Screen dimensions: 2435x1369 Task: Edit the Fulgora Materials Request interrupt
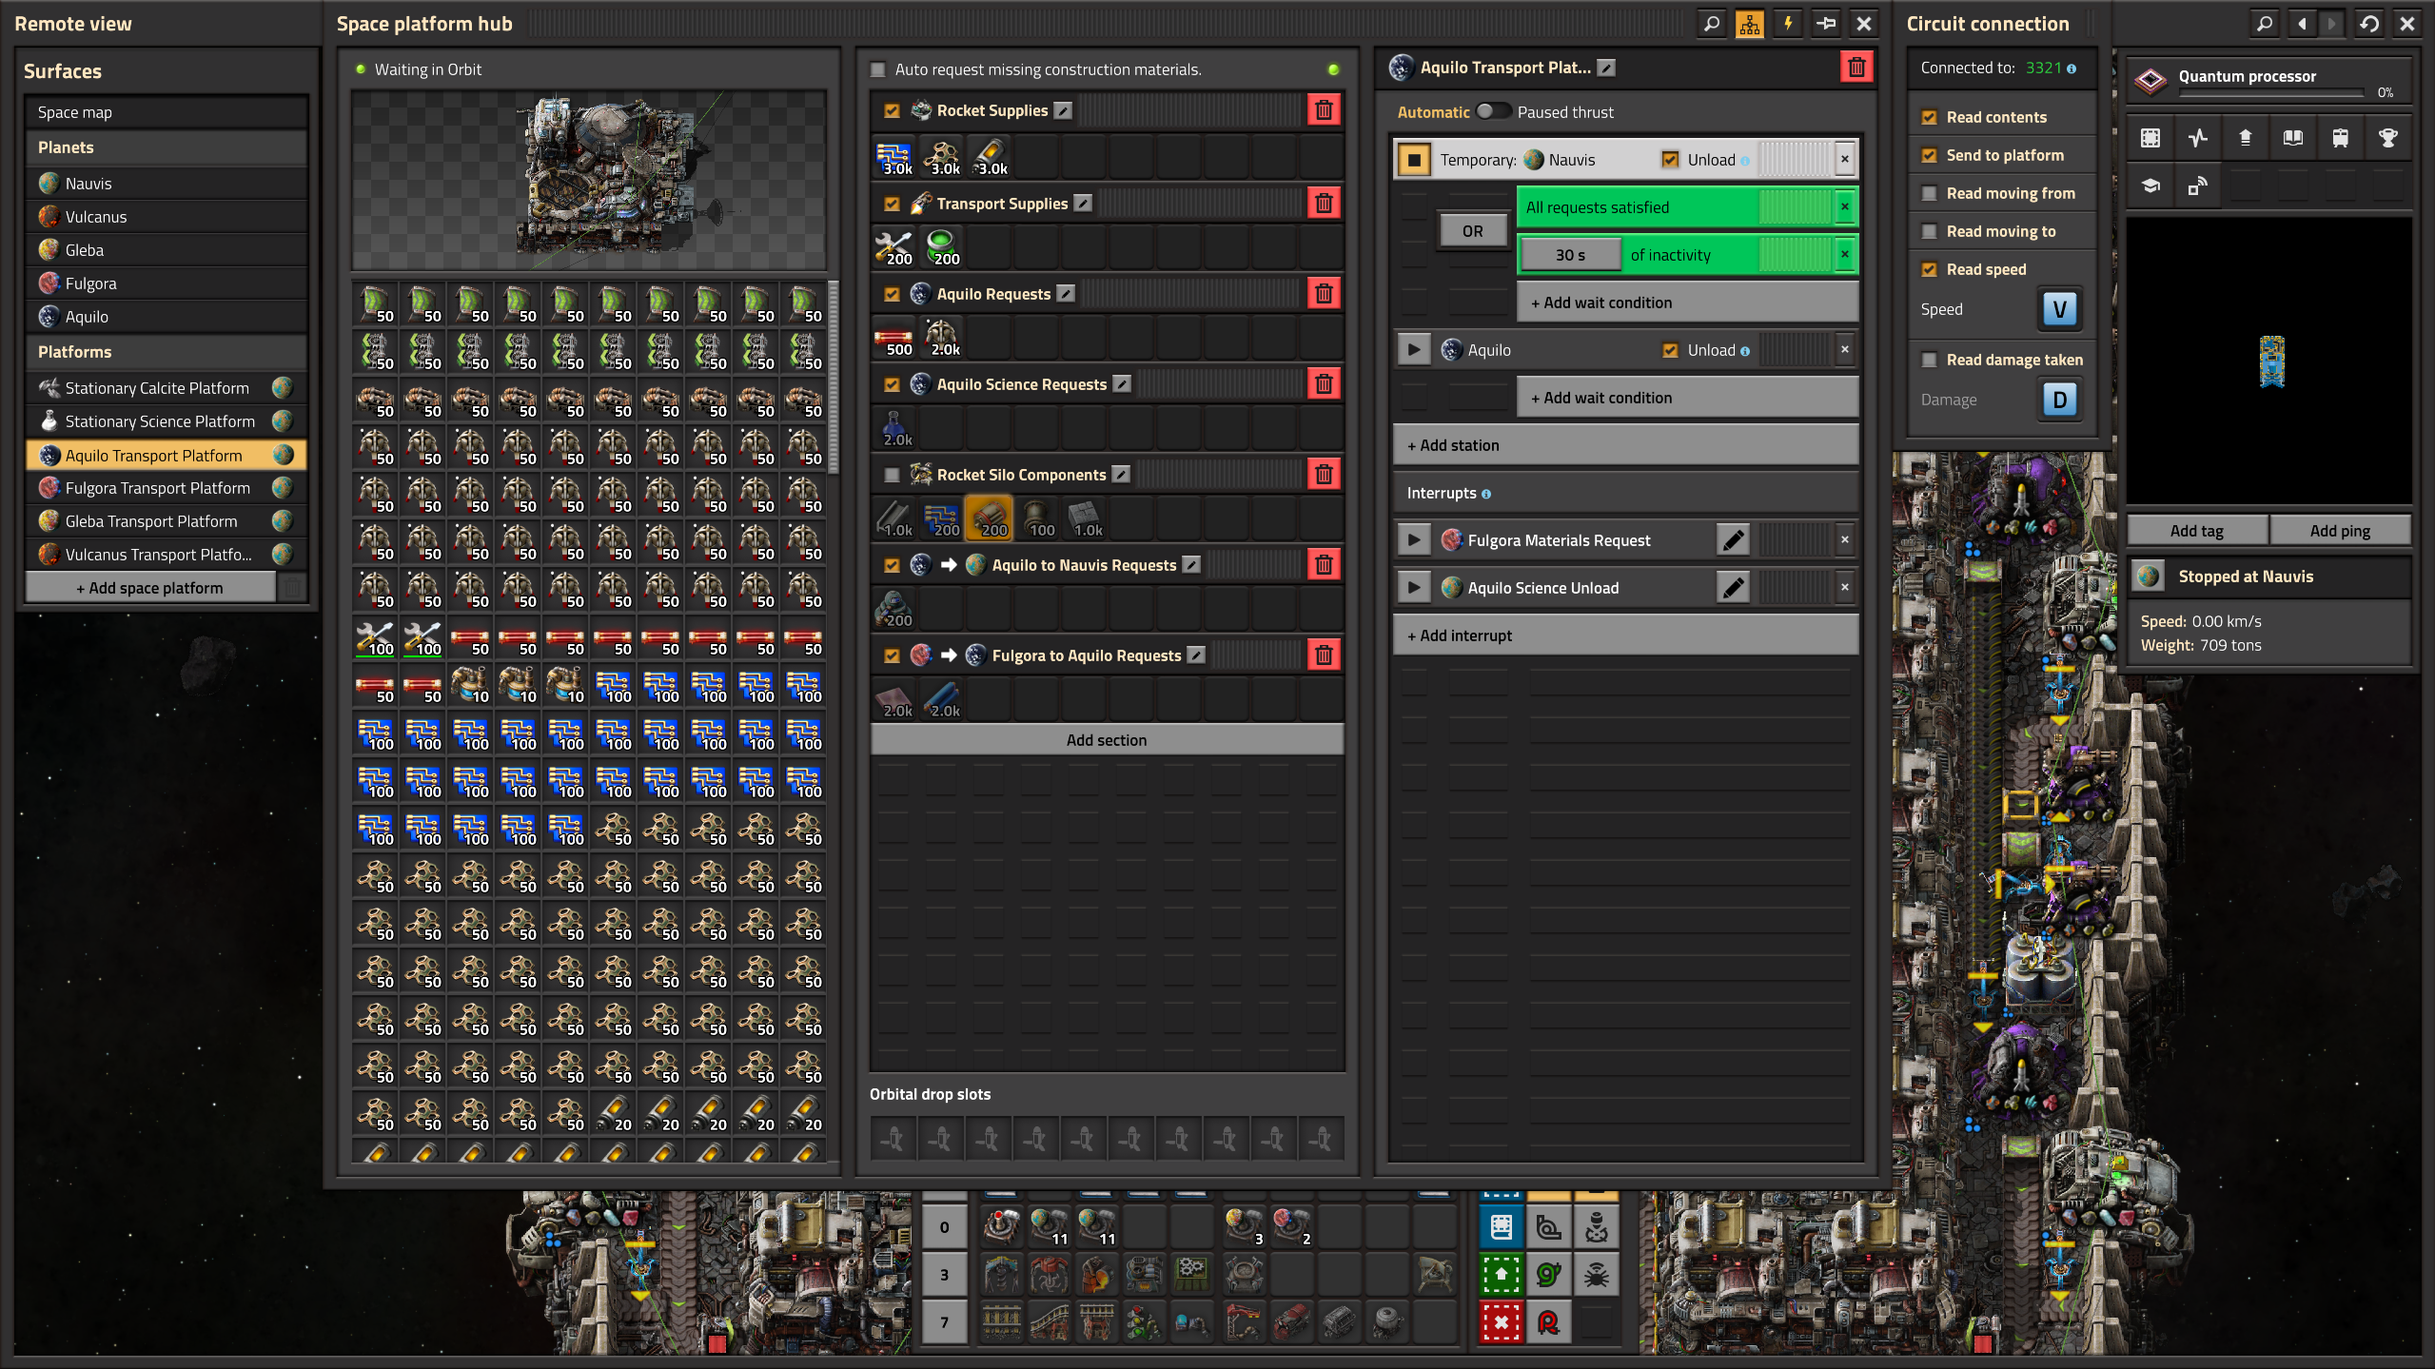click(x=1734, y=540)
